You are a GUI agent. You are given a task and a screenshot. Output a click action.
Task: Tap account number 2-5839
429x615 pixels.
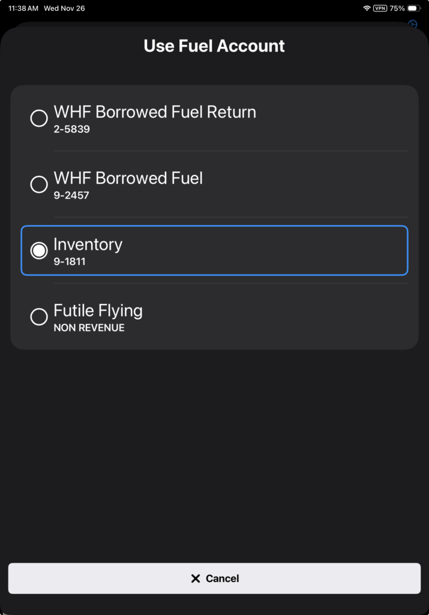point(71,129)
